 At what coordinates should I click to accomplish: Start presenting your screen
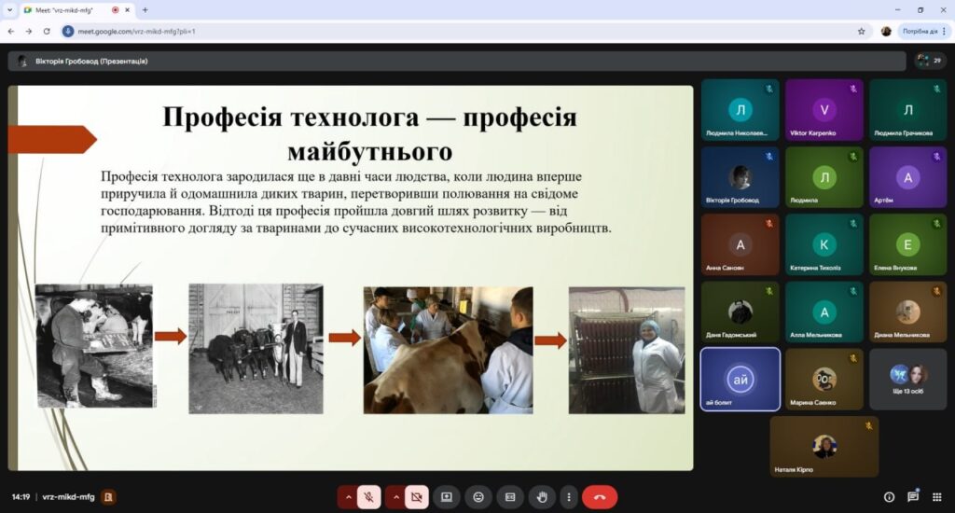click(447, 497)
